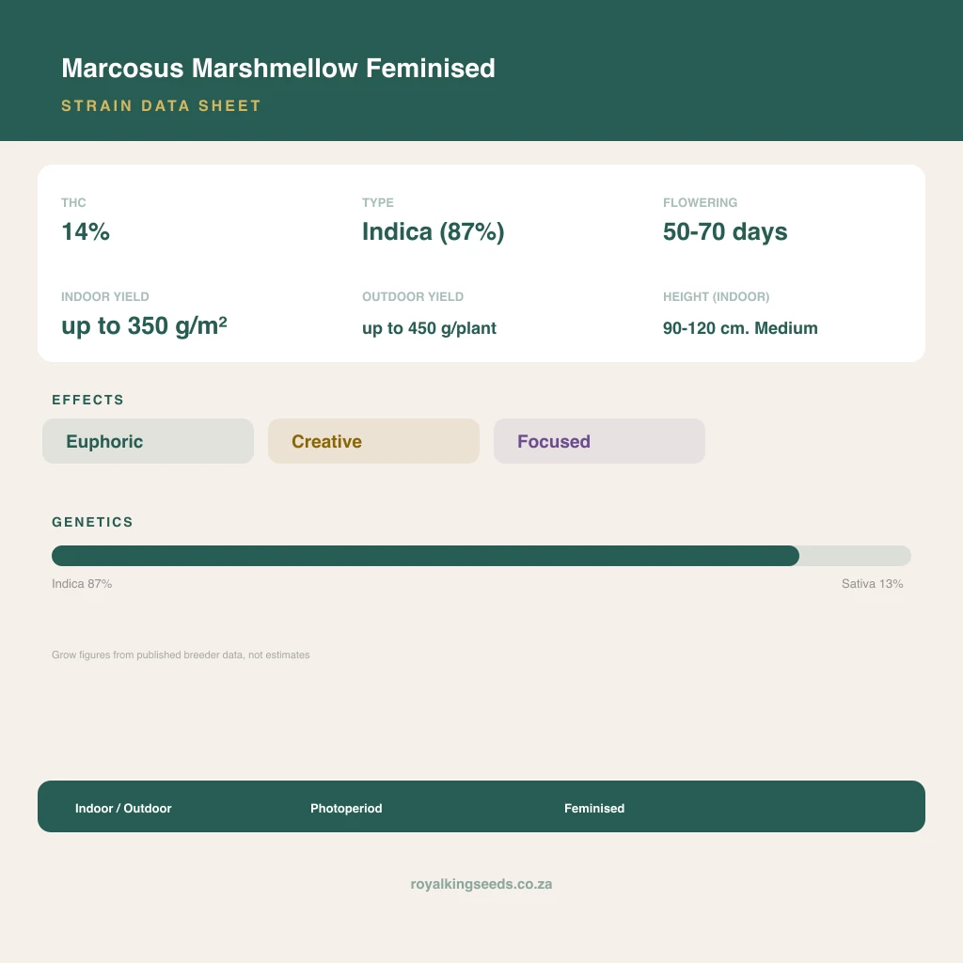Click the Sativa 13% label
The image size is (963, 963).
(x=872, y=583)
